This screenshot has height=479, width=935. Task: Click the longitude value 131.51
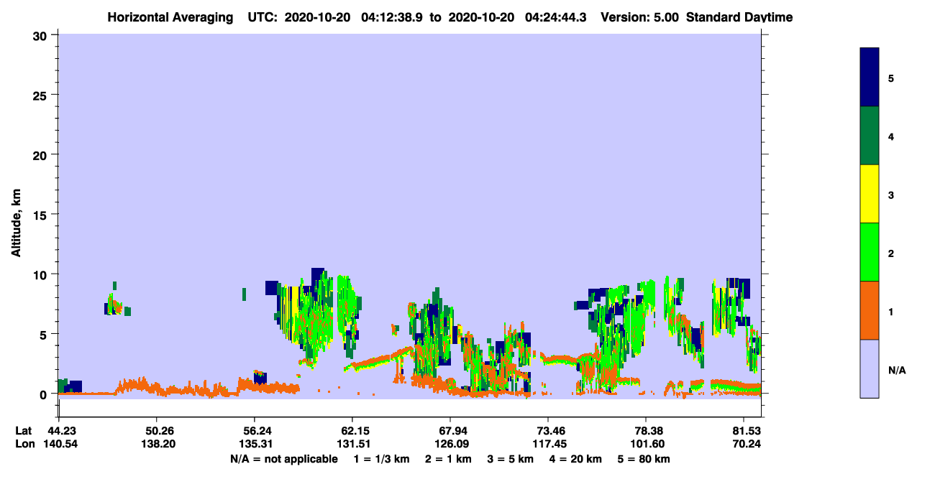pos(352,444)
